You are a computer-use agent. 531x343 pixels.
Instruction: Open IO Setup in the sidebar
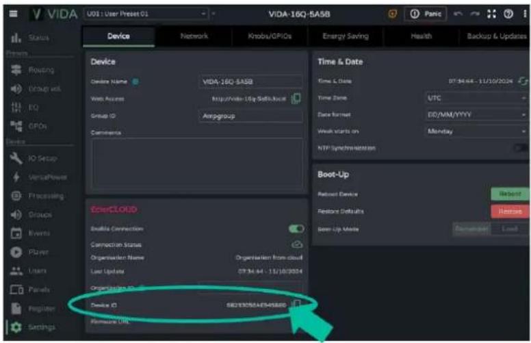(34, 158)
